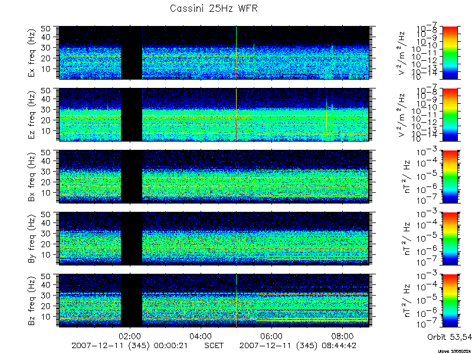Click the Ez freq (Hz) axis label
472x354 pixels.
coord(32,114)
